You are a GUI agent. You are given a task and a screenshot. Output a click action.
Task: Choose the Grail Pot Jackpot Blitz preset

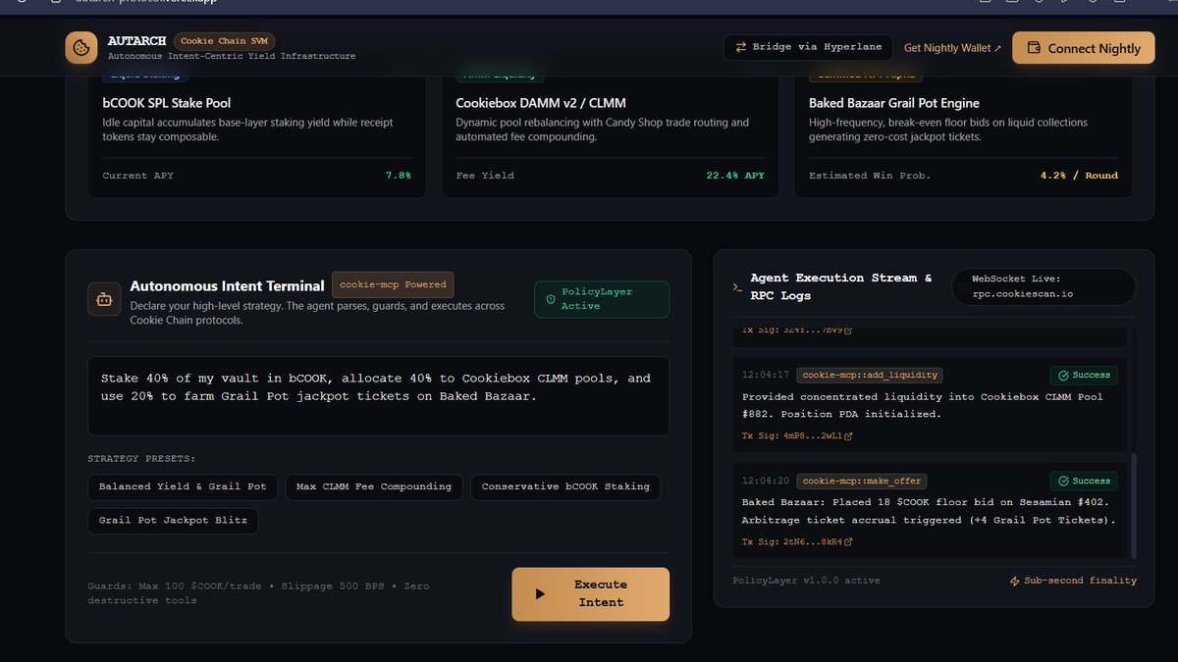[x=173, y=520]
